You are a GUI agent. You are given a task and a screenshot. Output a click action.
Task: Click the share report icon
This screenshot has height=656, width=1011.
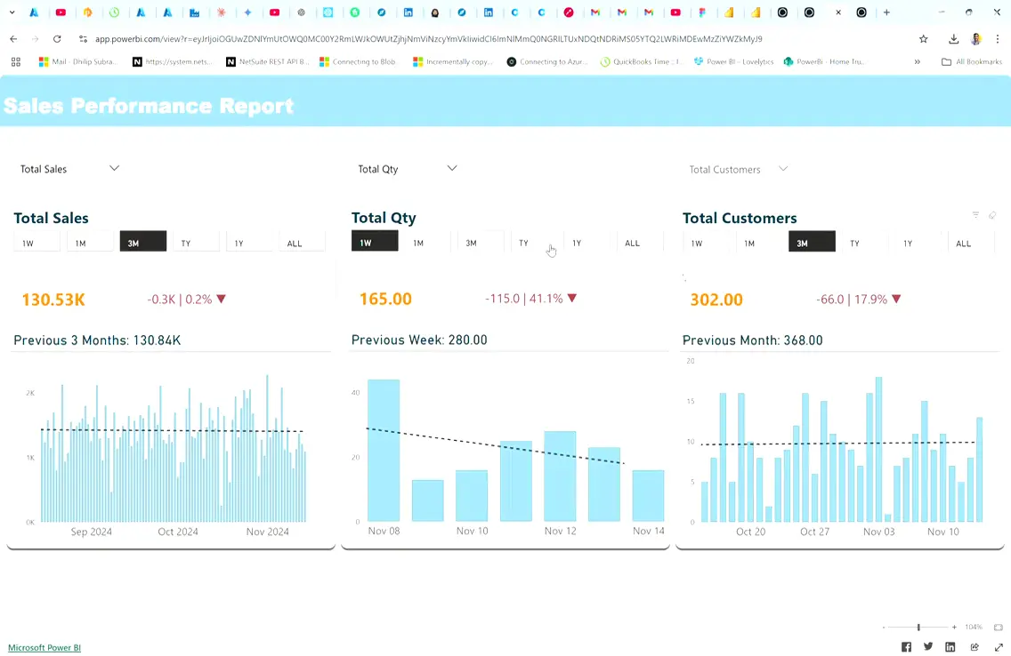[975, 647]
